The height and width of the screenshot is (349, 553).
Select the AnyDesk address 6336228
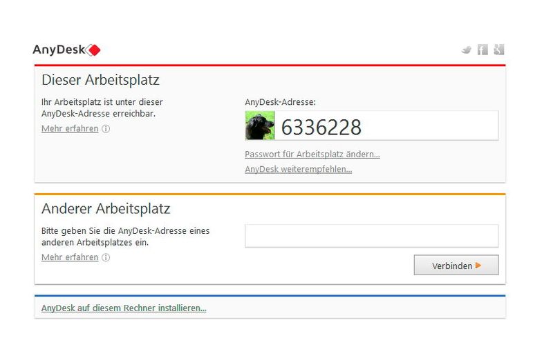pyautogui.click(x=321, y=127)
